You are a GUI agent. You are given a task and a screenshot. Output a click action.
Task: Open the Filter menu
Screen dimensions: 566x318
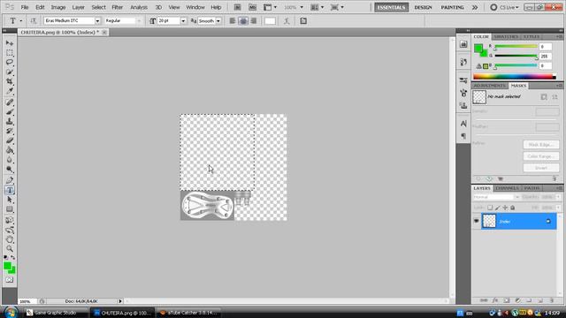click(x=118, y=7)
